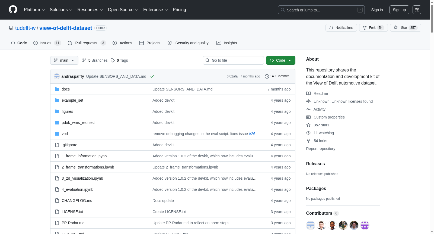The image size is (434, 234).
Task: Star the repository with Star button
Action: [406, 28]
